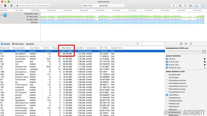Viewport: 207px width, 116px height.
Task: Click the % User Load color dot
Action: click(x=205, y=65)
